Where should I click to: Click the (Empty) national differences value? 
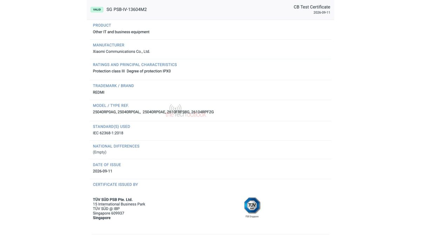pos(100,152)
